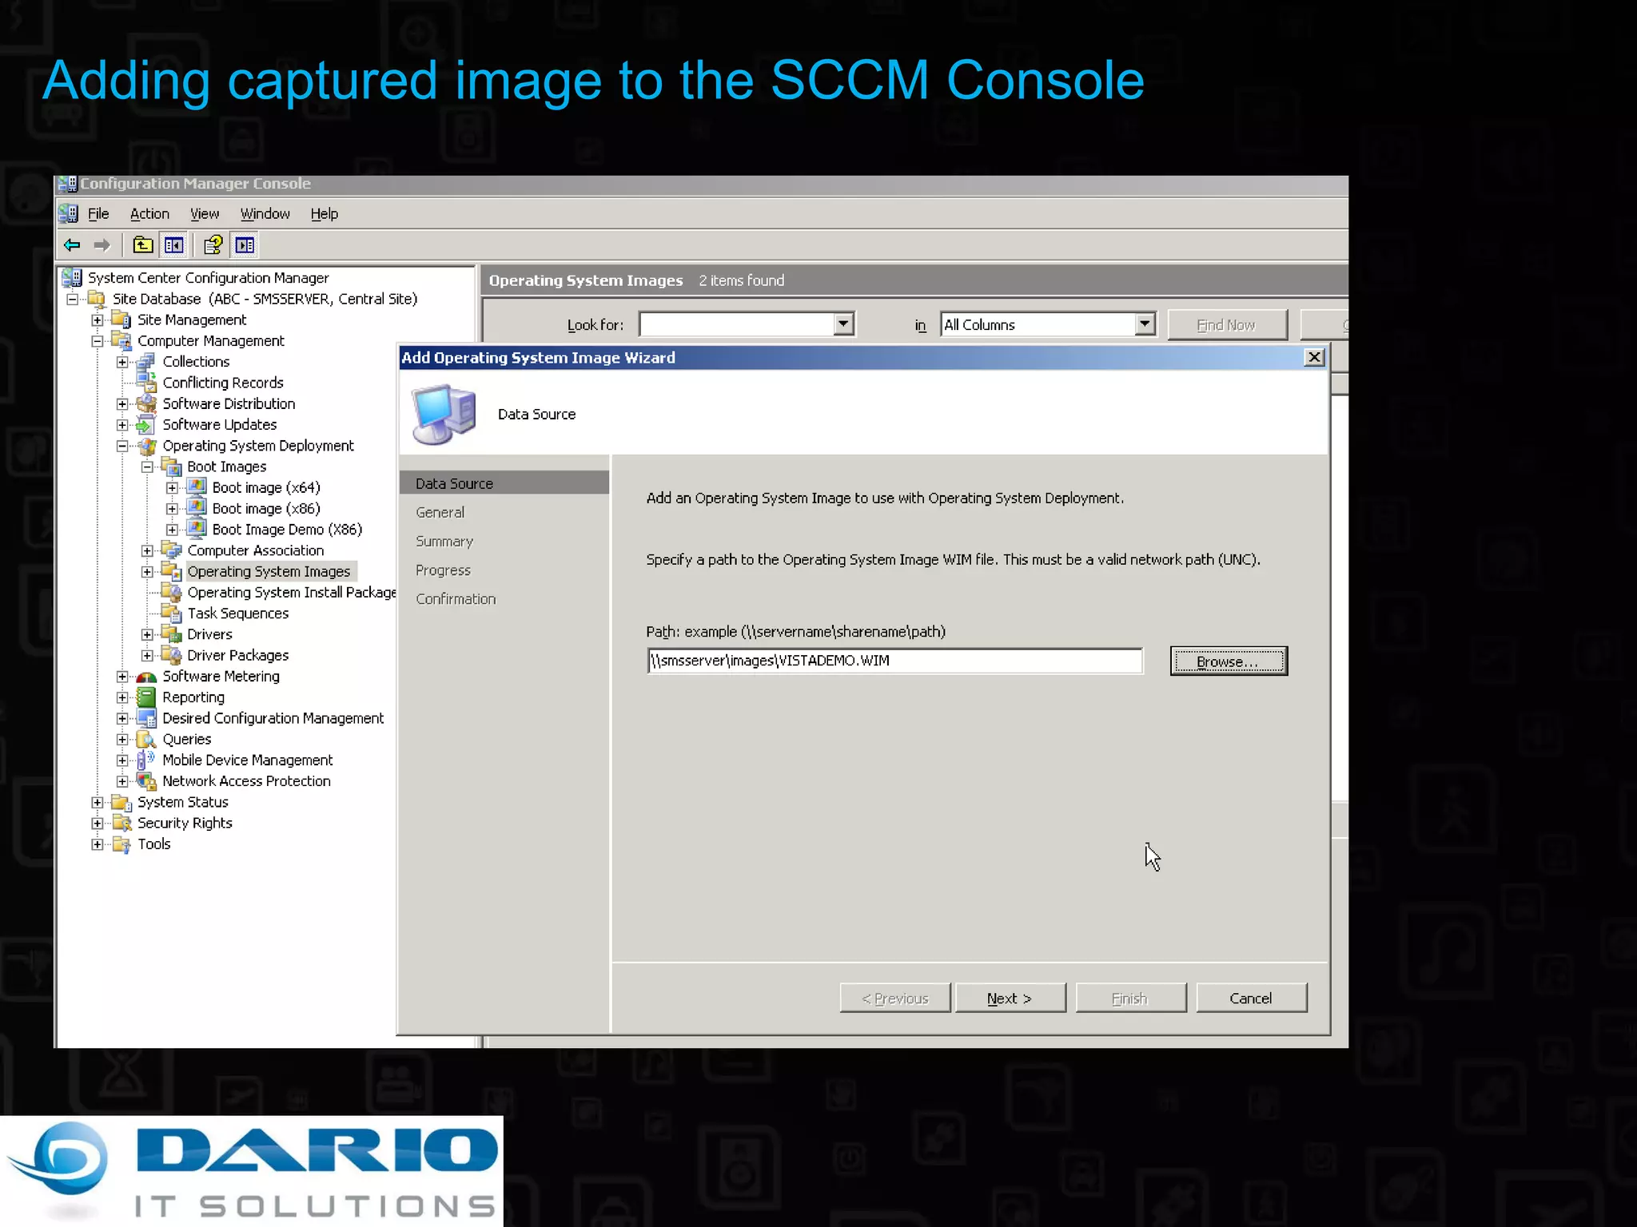Open the Window menu
Viewport: 1637px width, 1227px height.
(x=265, y=214)
